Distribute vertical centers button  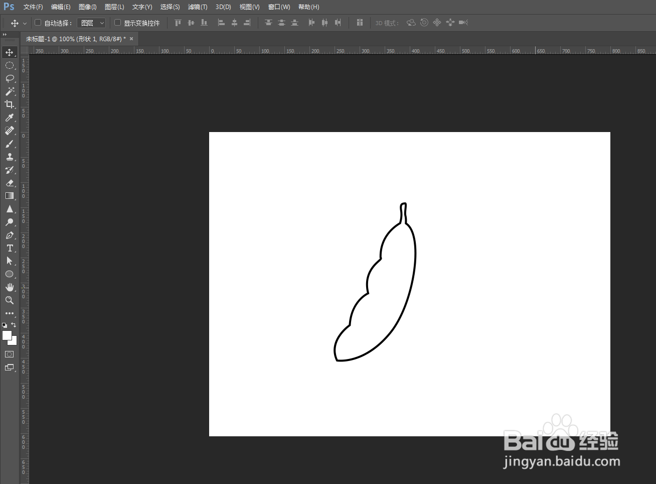click(x=281, y=23)
